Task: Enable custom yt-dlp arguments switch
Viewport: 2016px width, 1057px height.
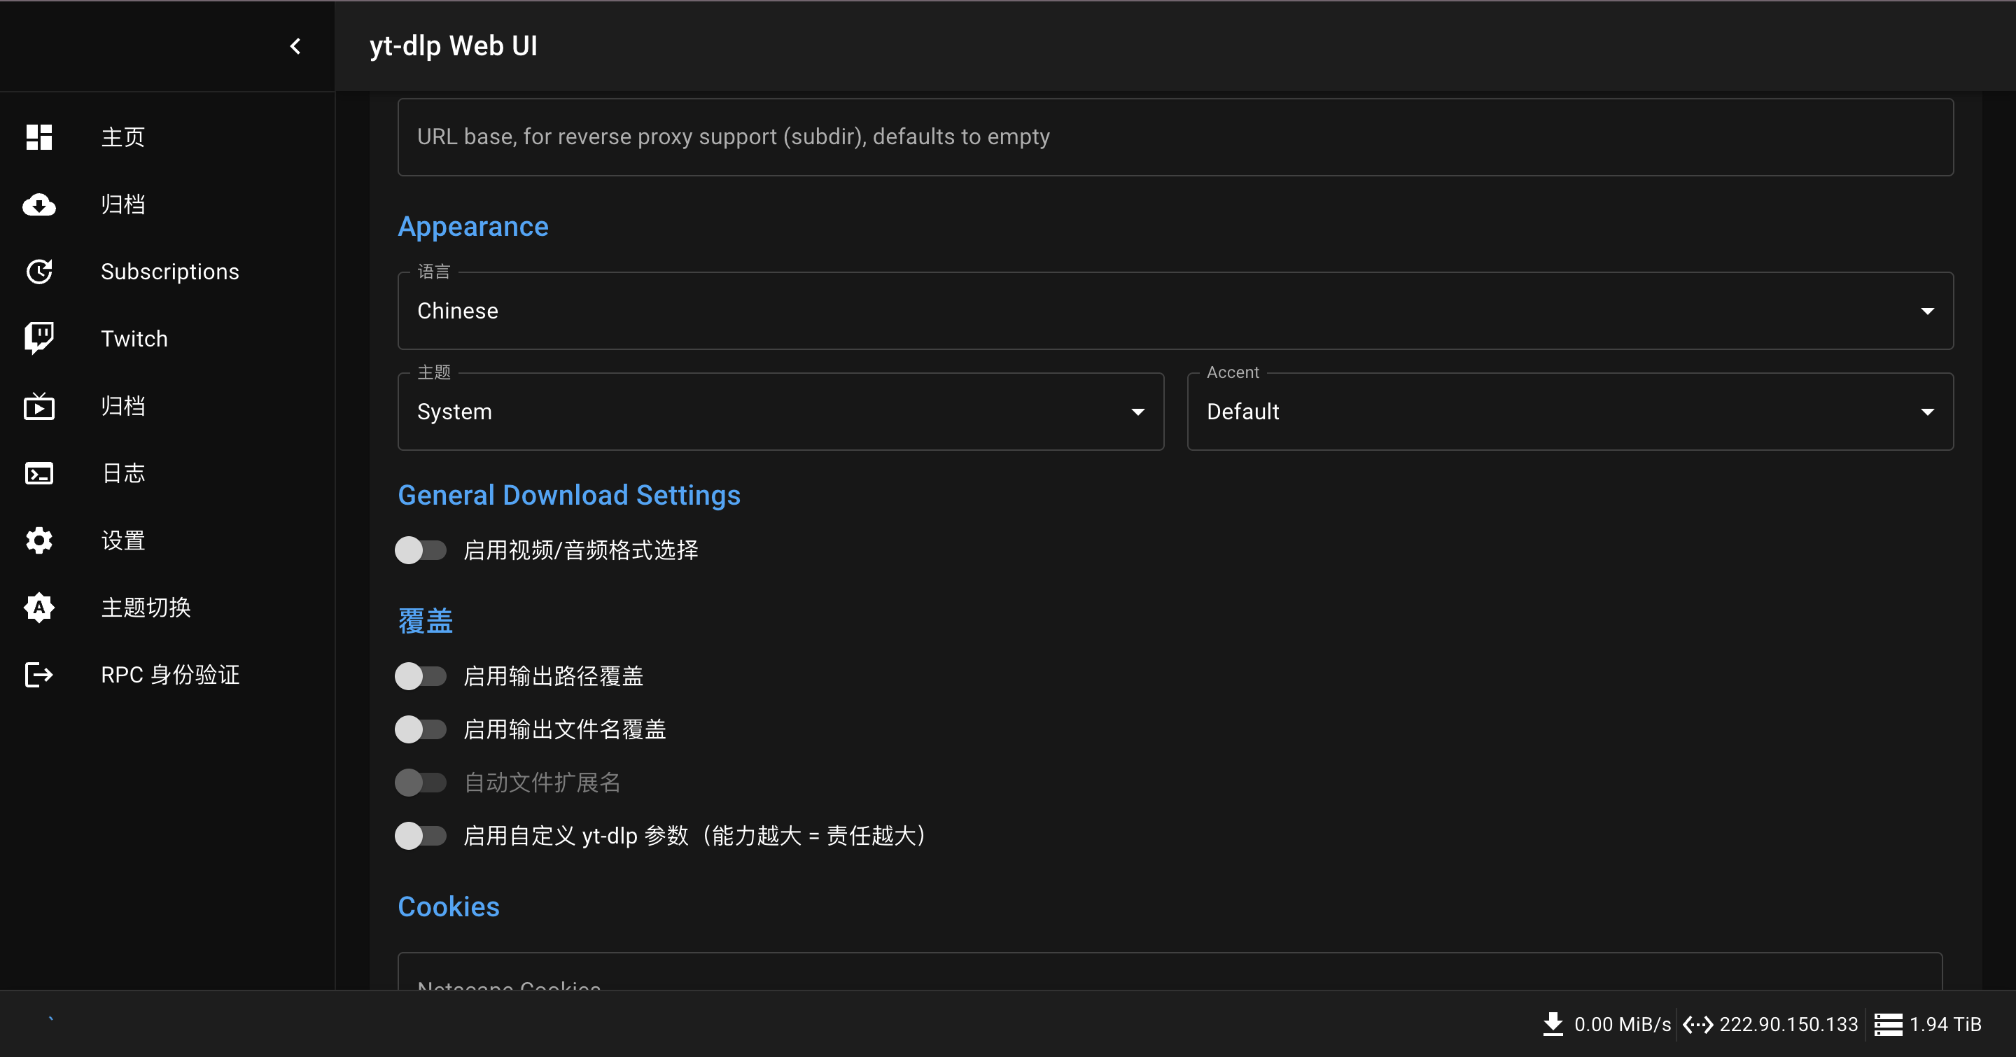Action: point(420,836)
